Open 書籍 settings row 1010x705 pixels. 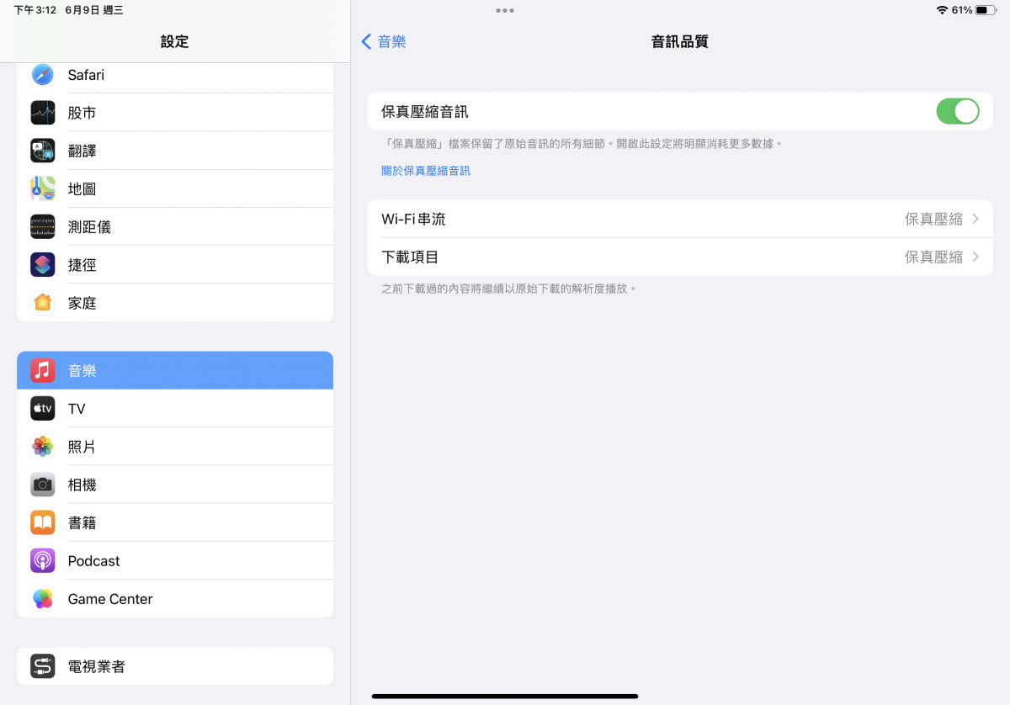click(x=175, y=522)
